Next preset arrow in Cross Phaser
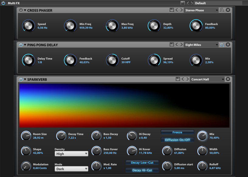The width and height of the screenshot is (248, 177). point(182,10)
